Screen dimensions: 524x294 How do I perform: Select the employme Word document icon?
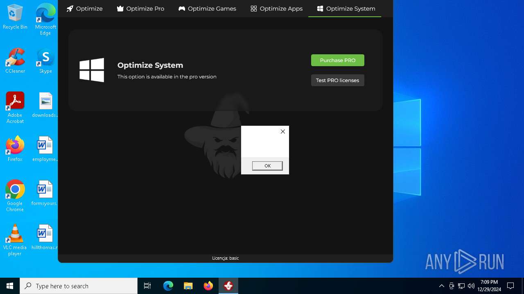coord(45,149)
